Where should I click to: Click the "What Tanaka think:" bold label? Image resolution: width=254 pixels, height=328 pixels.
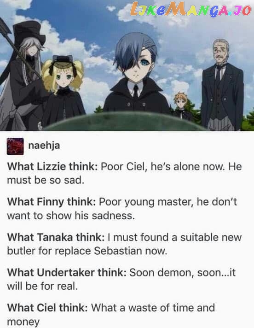pyautogui.click(x=56, y=237)
